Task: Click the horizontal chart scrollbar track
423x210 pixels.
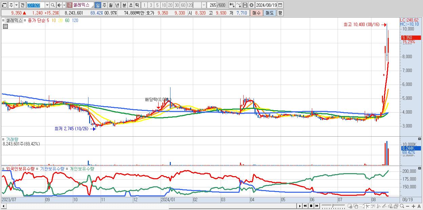Action: click(151, 206)
